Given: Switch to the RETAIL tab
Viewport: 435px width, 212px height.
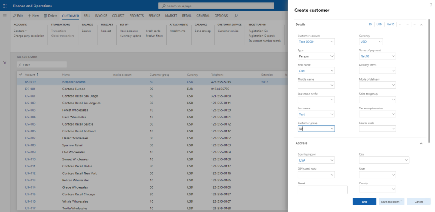Looking at the screenshot, I should coord(187,16).
